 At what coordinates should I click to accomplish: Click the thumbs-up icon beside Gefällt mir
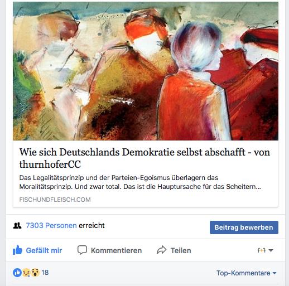(x=17, y=250)
